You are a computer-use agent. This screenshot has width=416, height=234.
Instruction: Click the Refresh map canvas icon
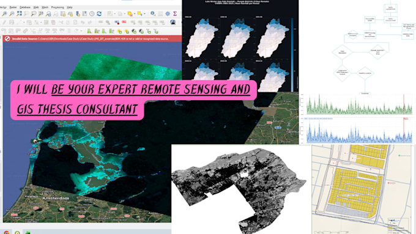(x=99, y=13)
